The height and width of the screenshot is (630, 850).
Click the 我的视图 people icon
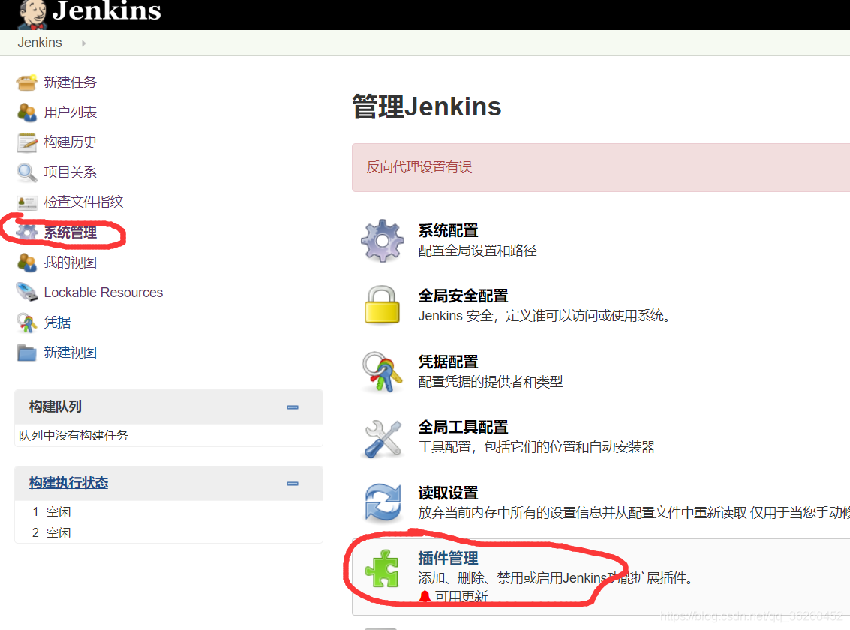(x=26, y=262)
